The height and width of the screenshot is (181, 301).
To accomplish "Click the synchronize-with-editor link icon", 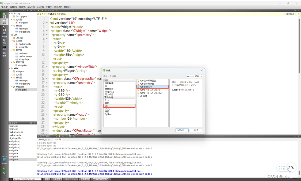I will click(x=28, y=10).
